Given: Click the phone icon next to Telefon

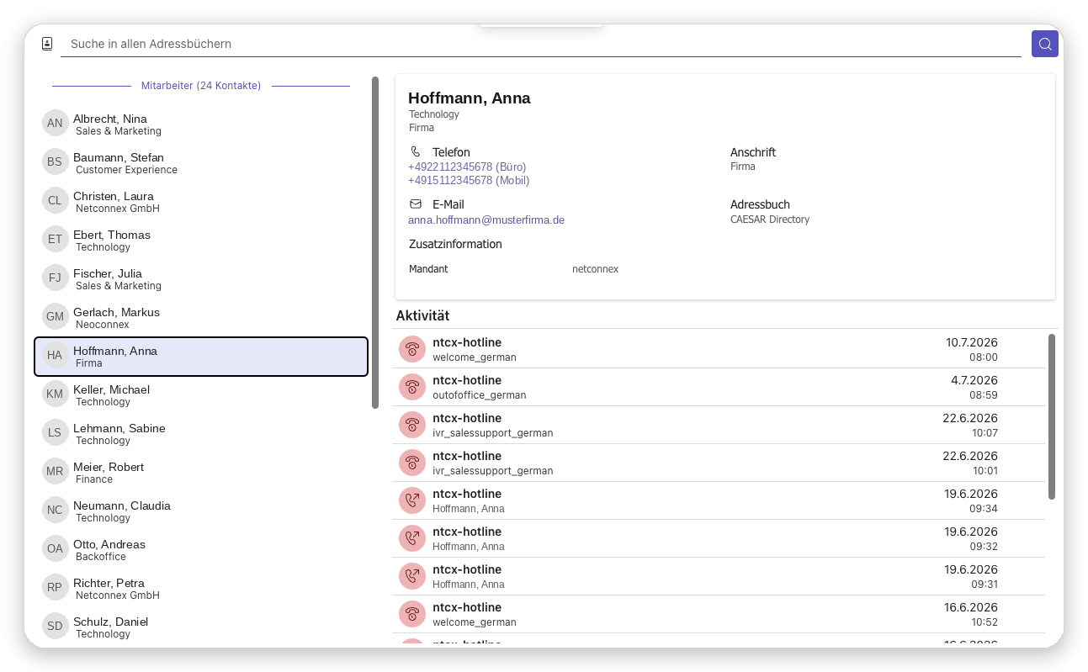Looking at the screenshot, I should [416, 152].
